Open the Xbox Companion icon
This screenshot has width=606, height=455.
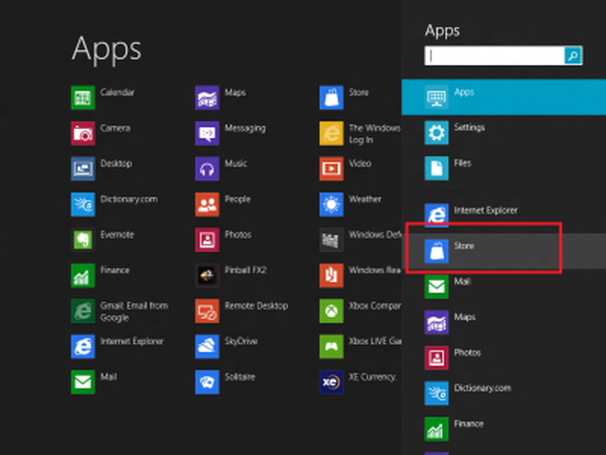(x=331, y=311)
